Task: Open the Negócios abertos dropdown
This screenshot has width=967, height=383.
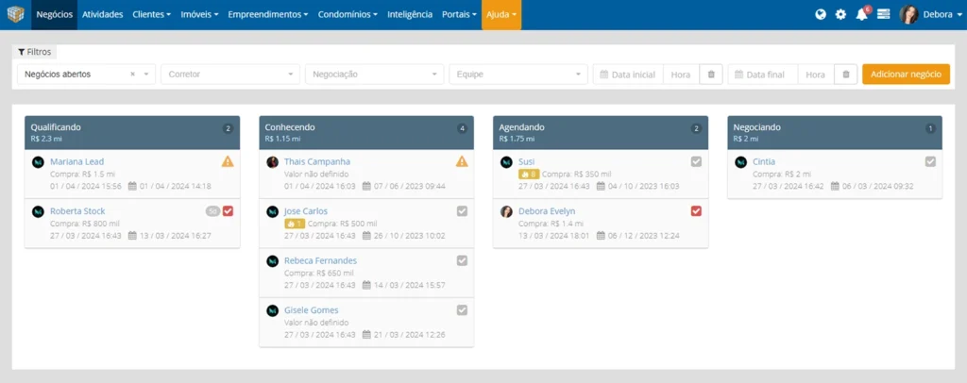Action: pos(86,75)
